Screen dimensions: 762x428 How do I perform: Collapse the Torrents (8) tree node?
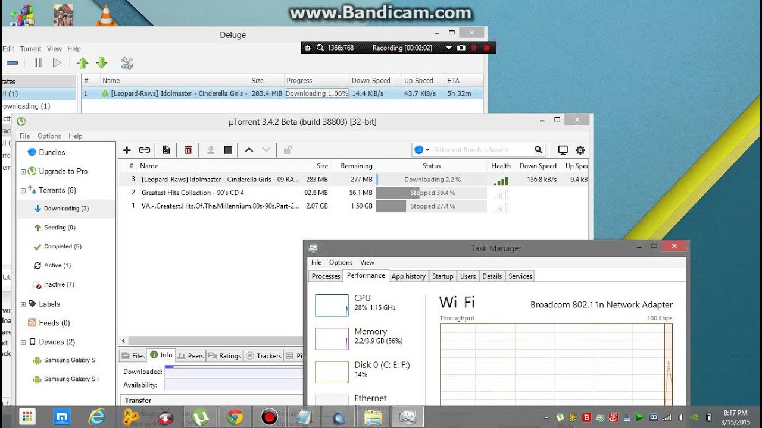pos(23,191)
